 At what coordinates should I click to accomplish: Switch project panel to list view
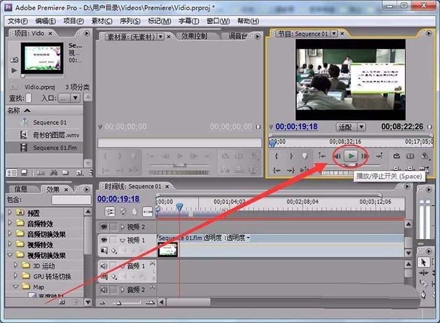[x=11, y=173]
